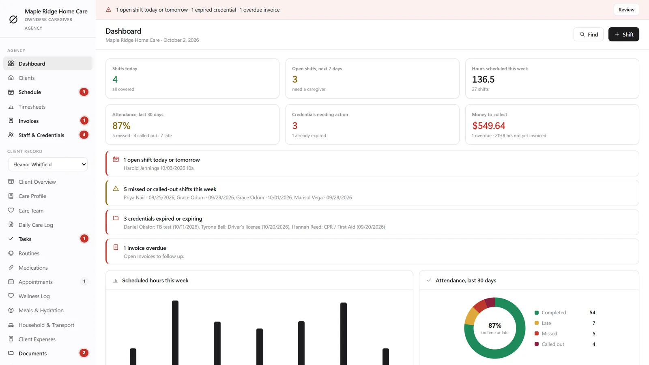Click the Attendance, last 30 days 87% card
649x365 pixels.
click(x=192, y=125)
